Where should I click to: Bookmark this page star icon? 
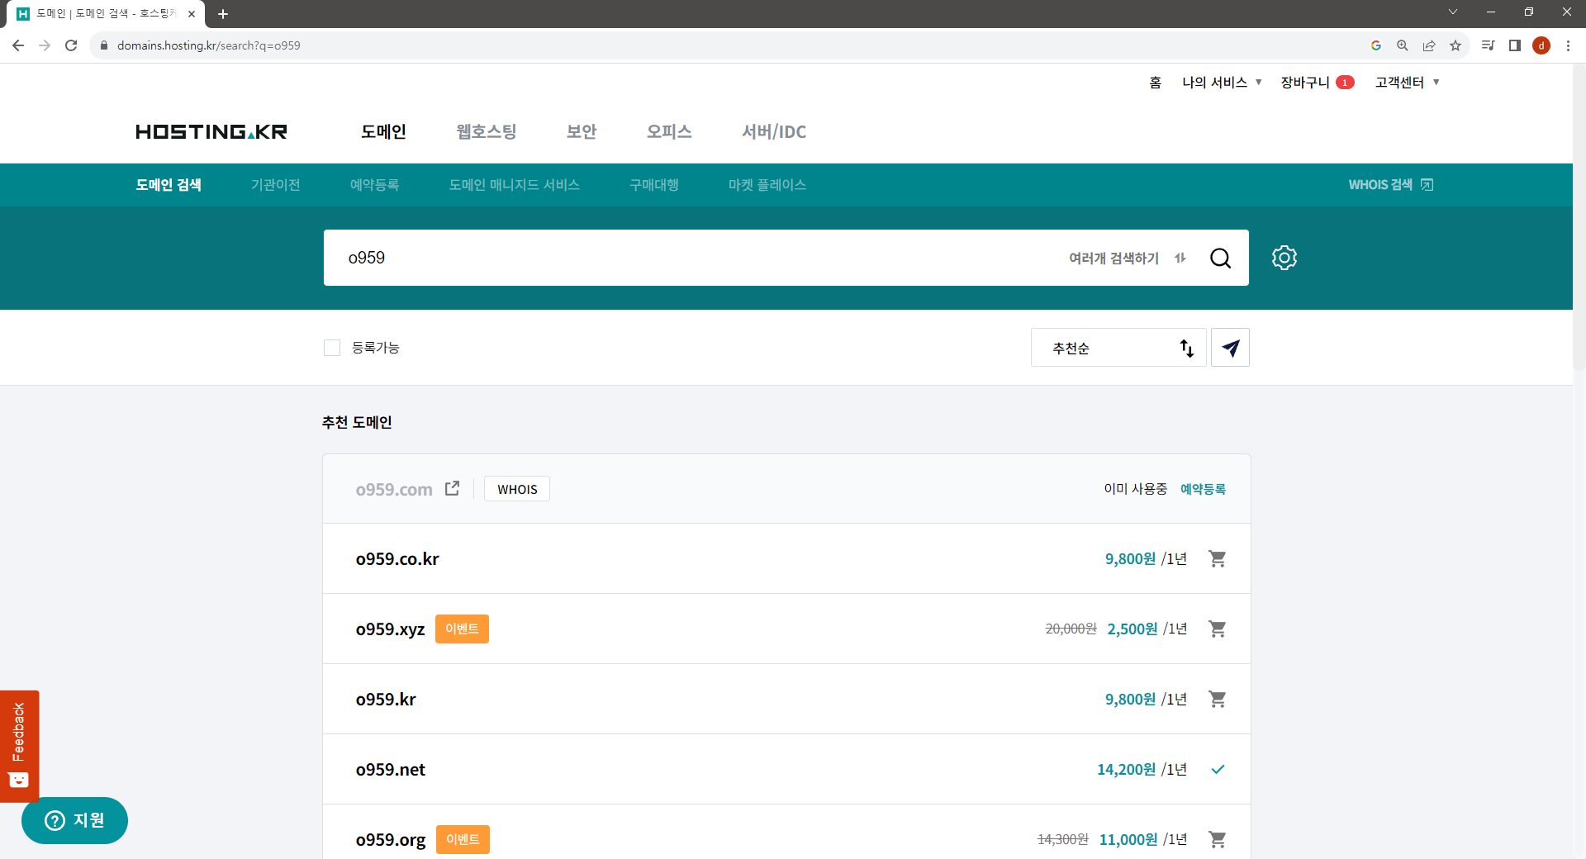coord(1455,45)
